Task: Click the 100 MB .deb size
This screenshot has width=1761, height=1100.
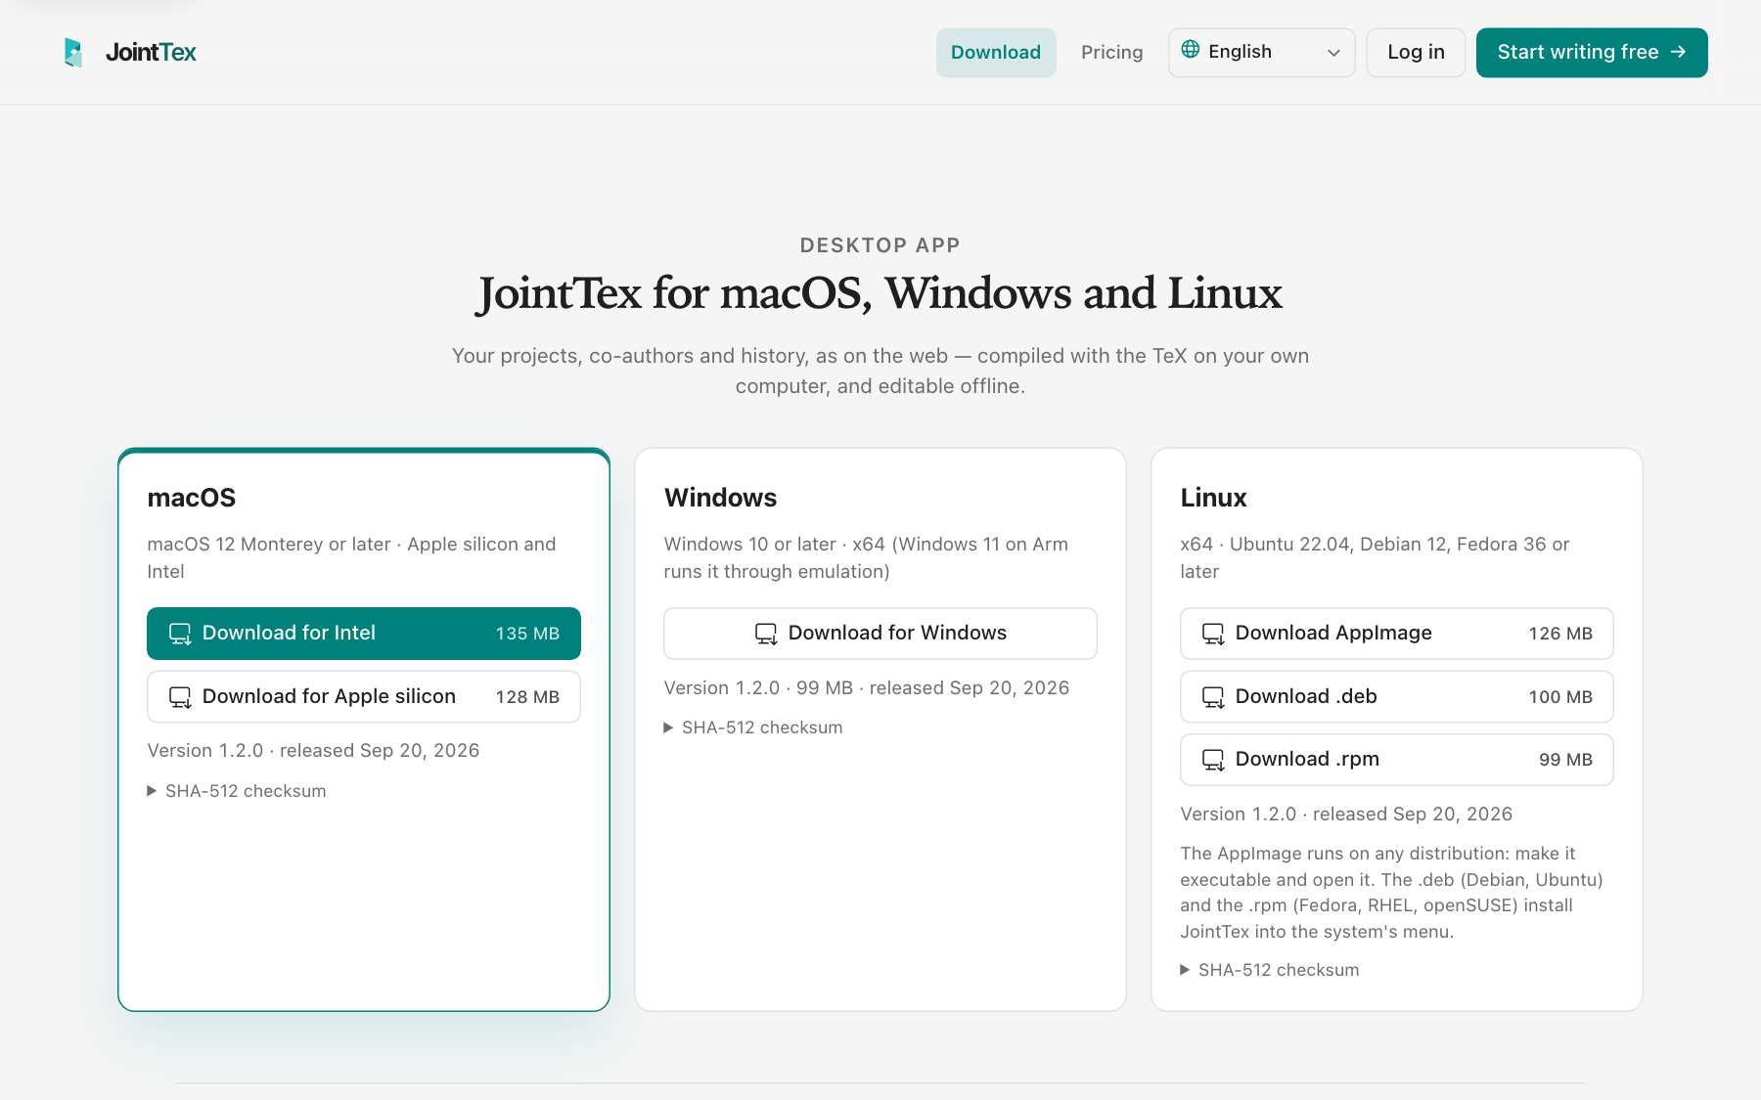Action: pos(1560,697)
